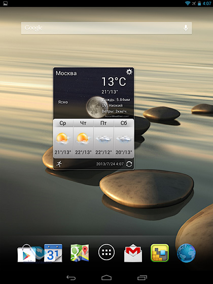Select the Сб day forecast
The height and width of the screenshot is (284, 213).
coord(124,138)
